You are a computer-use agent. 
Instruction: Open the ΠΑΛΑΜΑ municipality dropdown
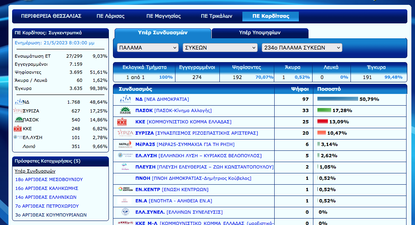pos(148,48)
